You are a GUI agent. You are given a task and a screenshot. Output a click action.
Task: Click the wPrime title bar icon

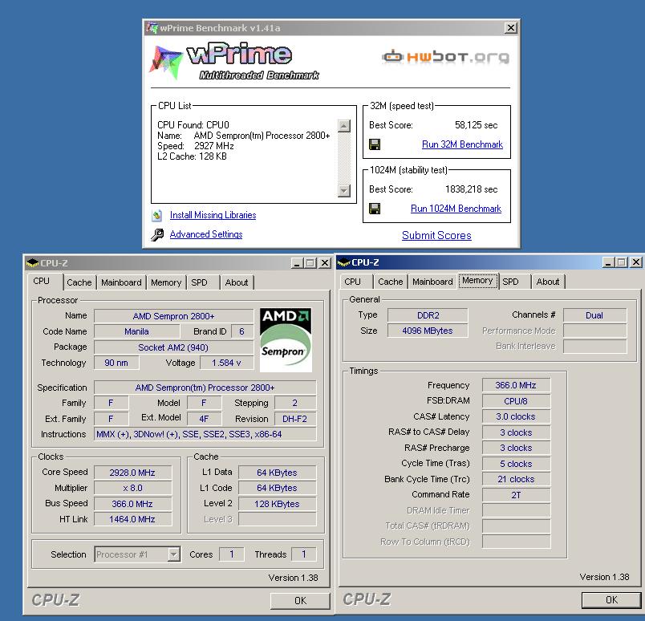tap(152, 28)
